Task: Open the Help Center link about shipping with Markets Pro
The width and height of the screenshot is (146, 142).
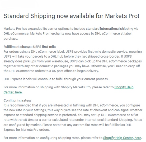Action: 124,87
